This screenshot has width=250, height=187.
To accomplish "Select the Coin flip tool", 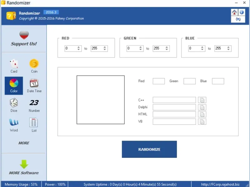I will pos(34,66).
